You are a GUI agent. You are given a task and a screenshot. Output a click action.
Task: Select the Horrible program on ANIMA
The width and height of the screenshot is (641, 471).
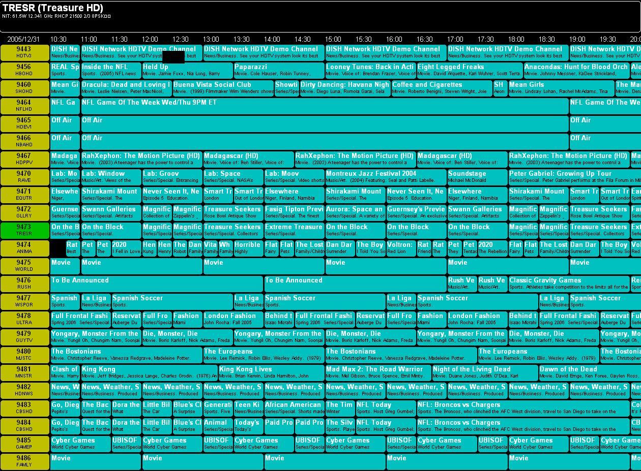[248, 248]
